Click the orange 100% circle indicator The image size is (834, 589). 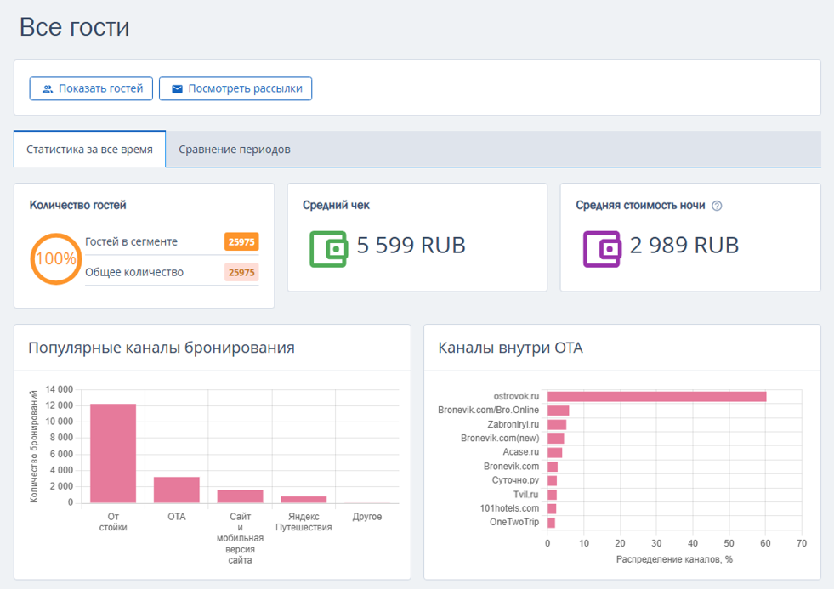pos(55,259)
